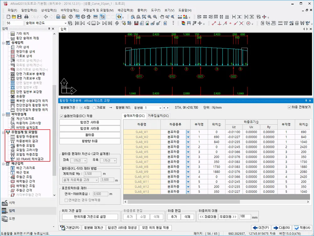The width and height of the screenshot is (314, 236).
Task: Open file using the folder icon
Action: [x=14, y=17]
